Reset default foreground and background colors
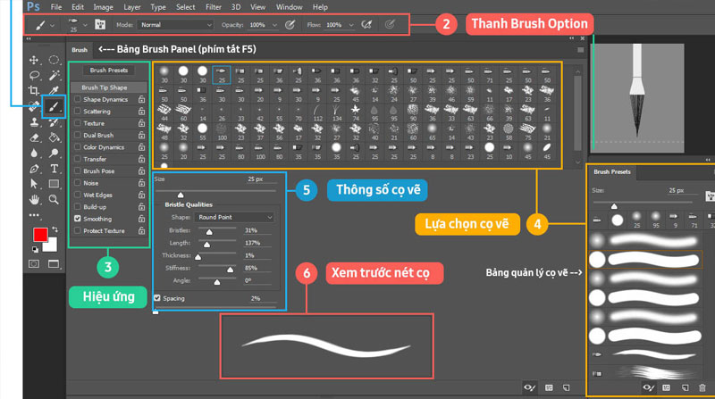Image resolution: width=715 pixels, height=399 pixels. pos(35,249)
